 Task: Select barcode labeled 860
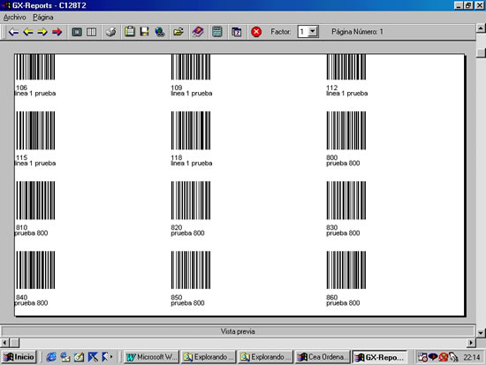coord(346,270)
